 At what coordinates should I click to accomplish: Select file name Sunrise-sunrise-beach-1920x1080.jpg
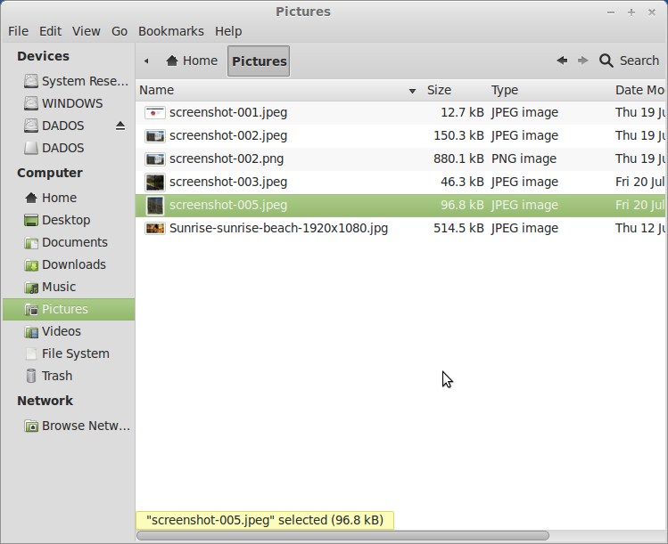point(278,229)
